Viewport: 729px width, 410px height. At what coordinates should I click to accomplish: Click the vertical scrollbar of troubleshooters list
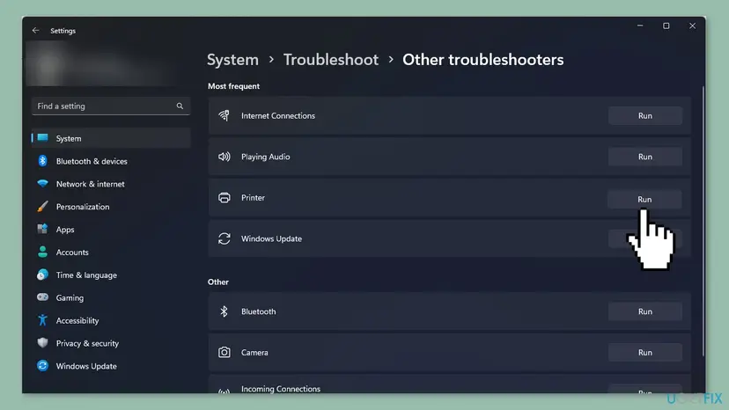coord(703,221)
